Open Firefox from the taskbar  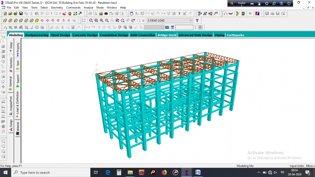click(x=164, y=173)
